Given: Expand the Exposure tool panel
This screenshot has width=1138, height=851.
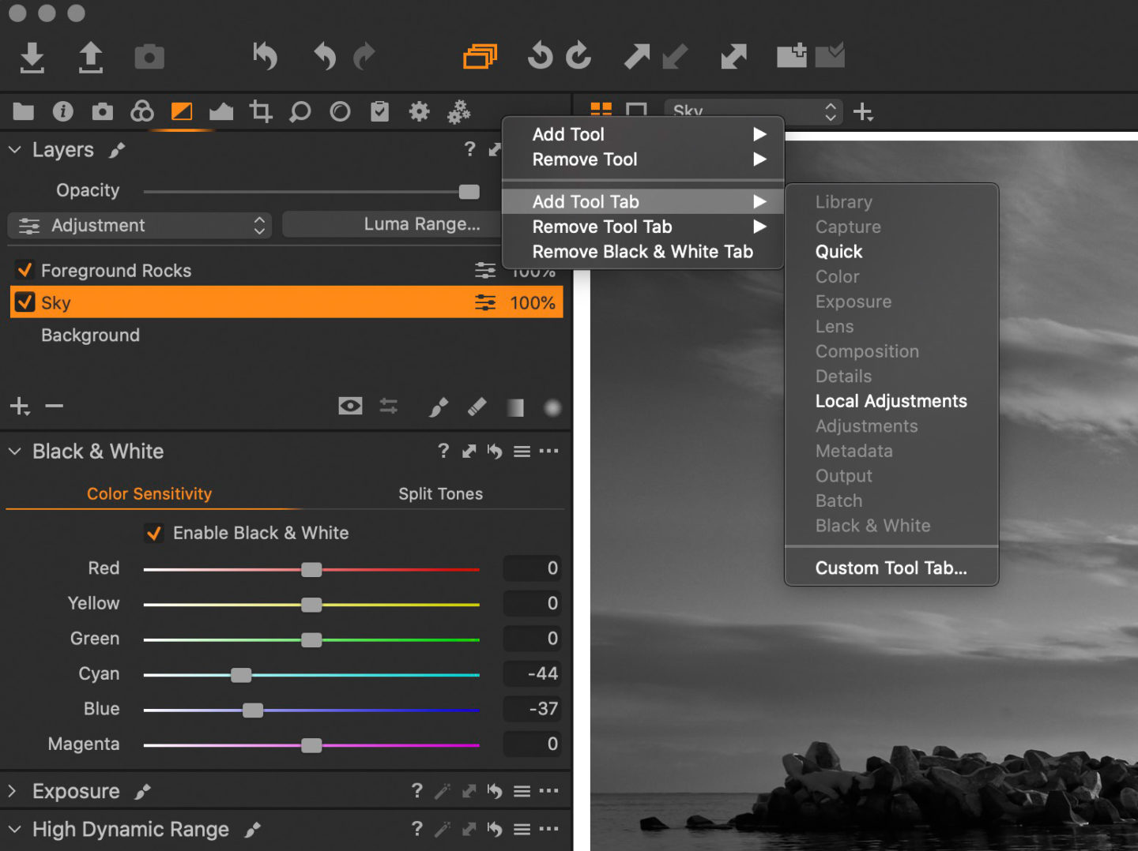Looking at the screenshot, I should click(x=13, y=791).
